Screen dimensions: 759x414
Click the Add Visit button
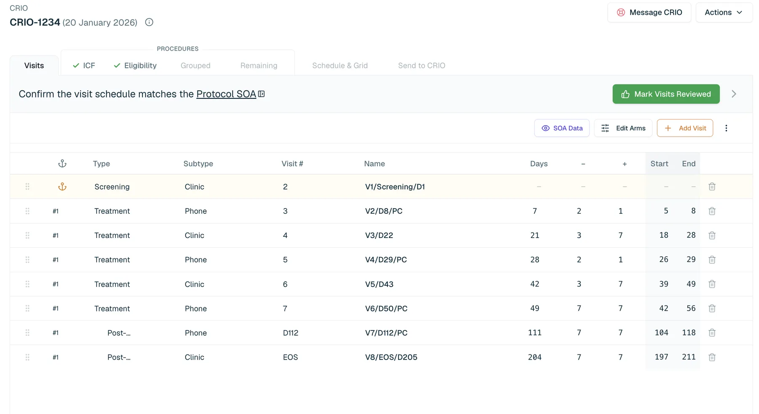(685, 128)
